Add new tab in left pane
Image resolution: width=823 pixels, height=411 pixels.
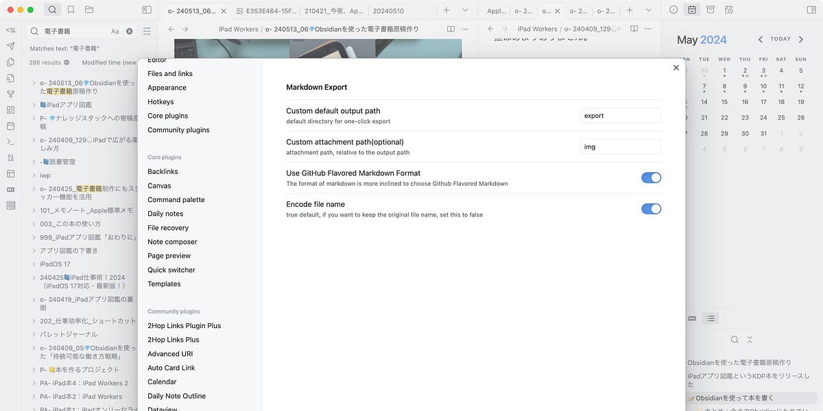pyautogui.click(x=446, y=10)
